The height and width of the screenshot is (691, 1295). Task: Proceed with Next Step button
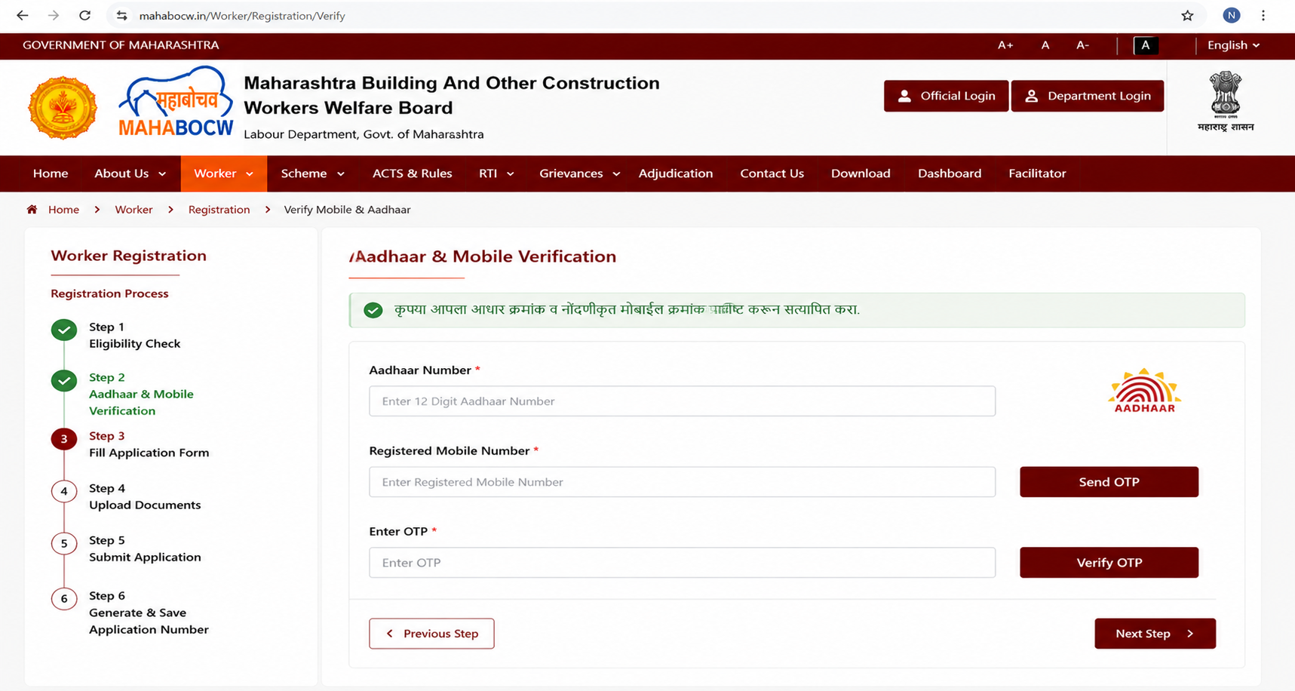pos(1155,634)
